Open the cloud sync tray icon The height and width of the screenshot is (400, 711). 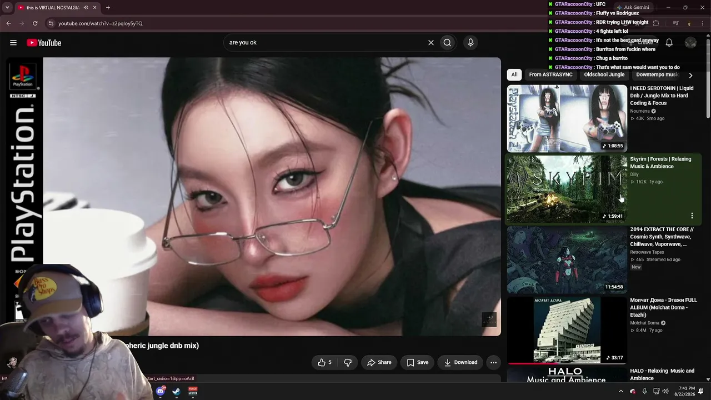633,391
